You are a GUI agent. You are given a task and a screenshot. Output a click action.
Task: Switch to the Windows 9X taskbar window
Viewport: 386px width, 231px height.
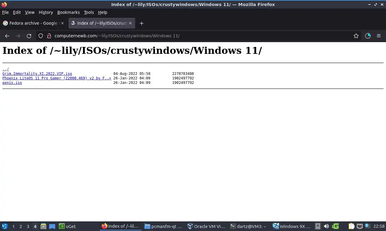click(292, 226)
